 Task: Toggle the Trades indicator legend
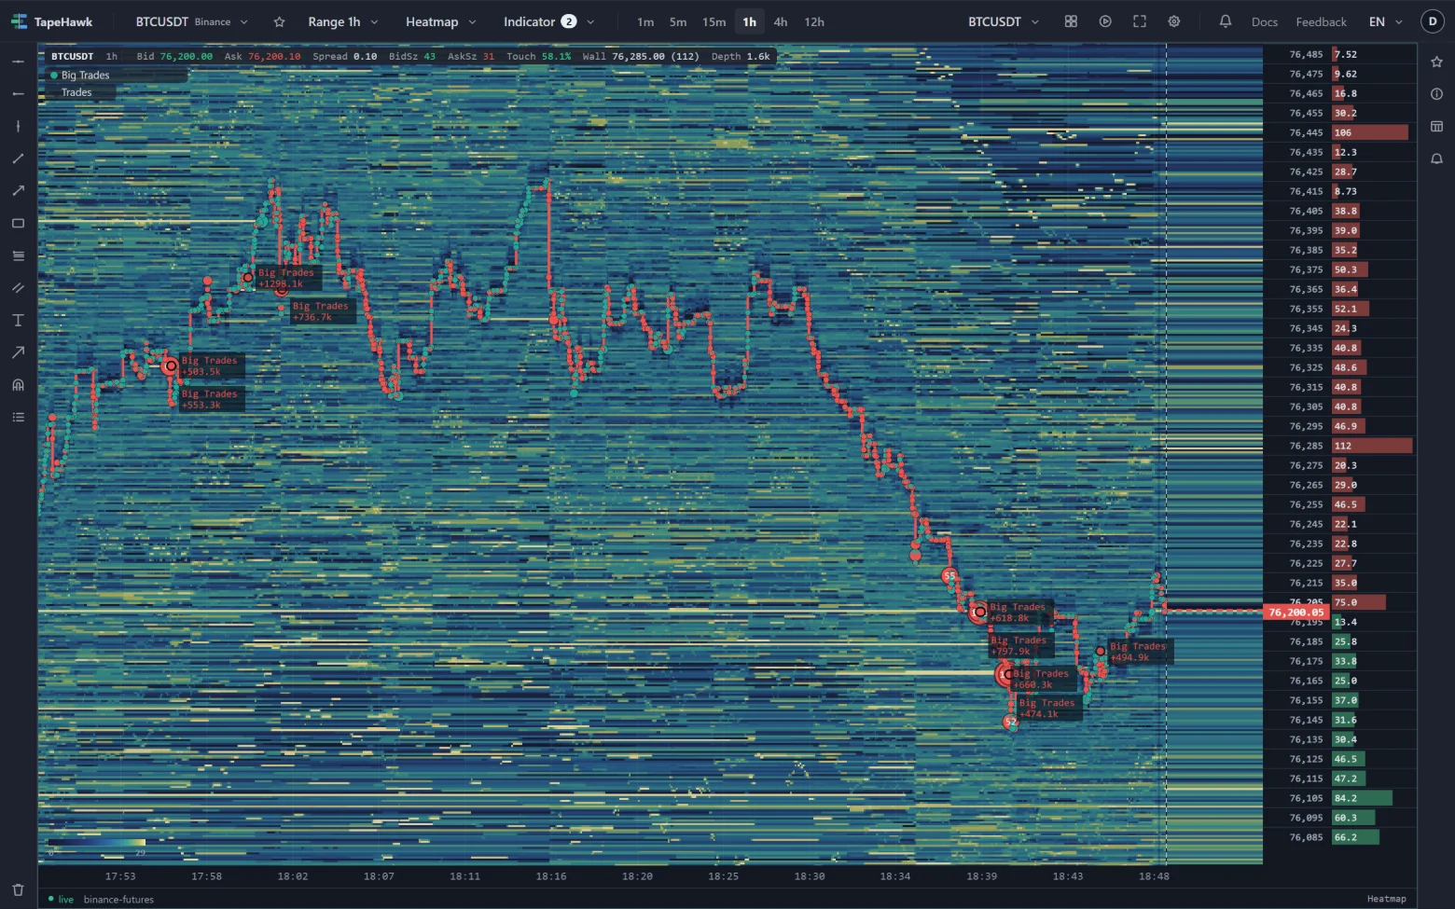(76, 92)
